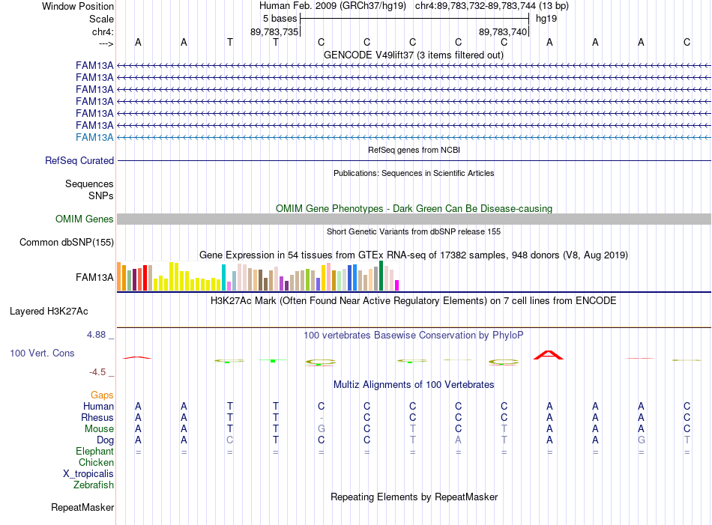
Task: Click the Mouse species label
Action: click(x=99, y=429)
